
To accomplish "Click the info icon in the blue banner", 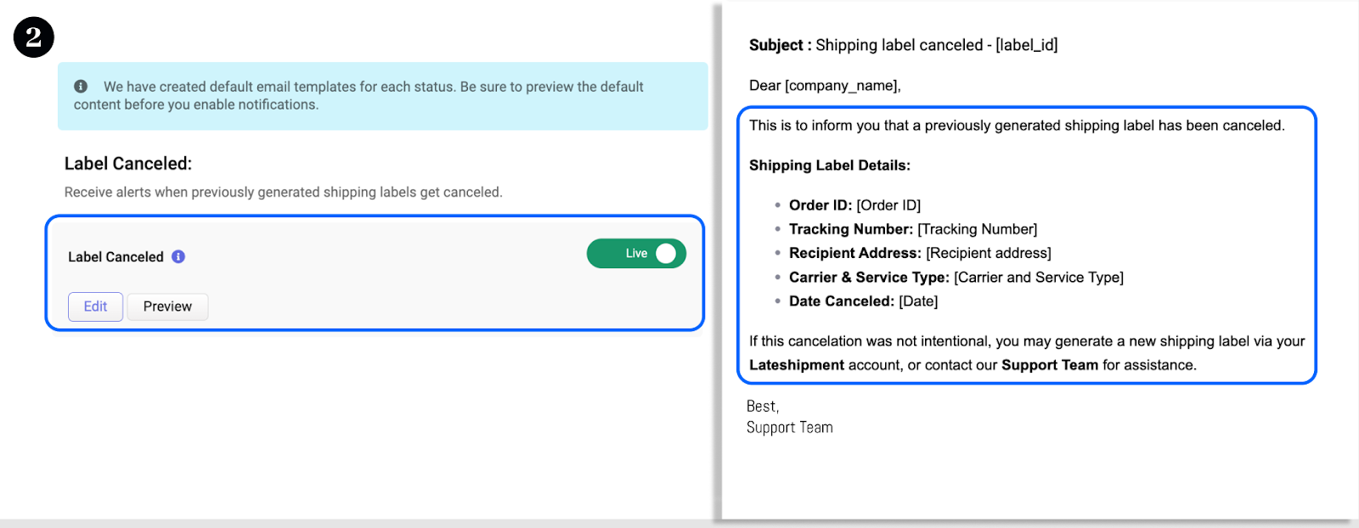I will [81, 87].
